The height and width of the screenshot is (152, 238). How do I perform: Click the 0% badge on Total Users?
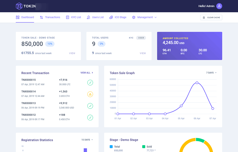[x=101, y=44]
